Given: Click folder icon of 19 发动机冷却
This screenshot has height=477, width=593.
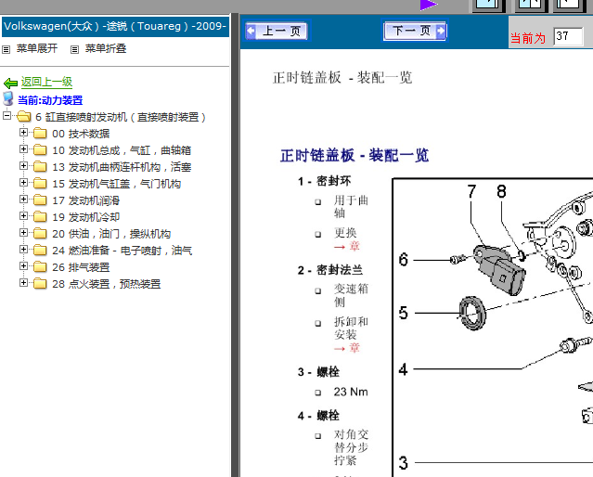Looking at the screenshot, I should 40,217.
